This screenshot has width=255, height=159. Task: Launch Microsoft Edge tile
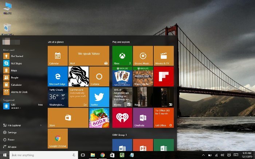point(58,76)
